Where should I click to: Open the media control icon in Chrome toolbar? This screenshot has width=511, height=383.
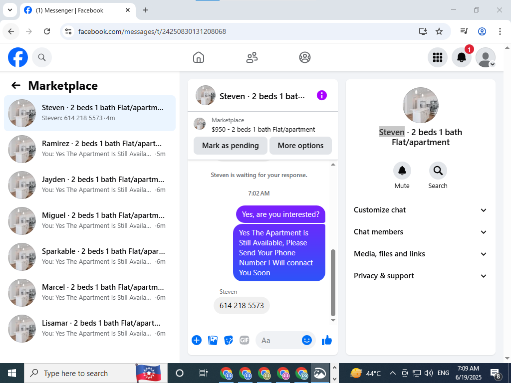point(464,31)
